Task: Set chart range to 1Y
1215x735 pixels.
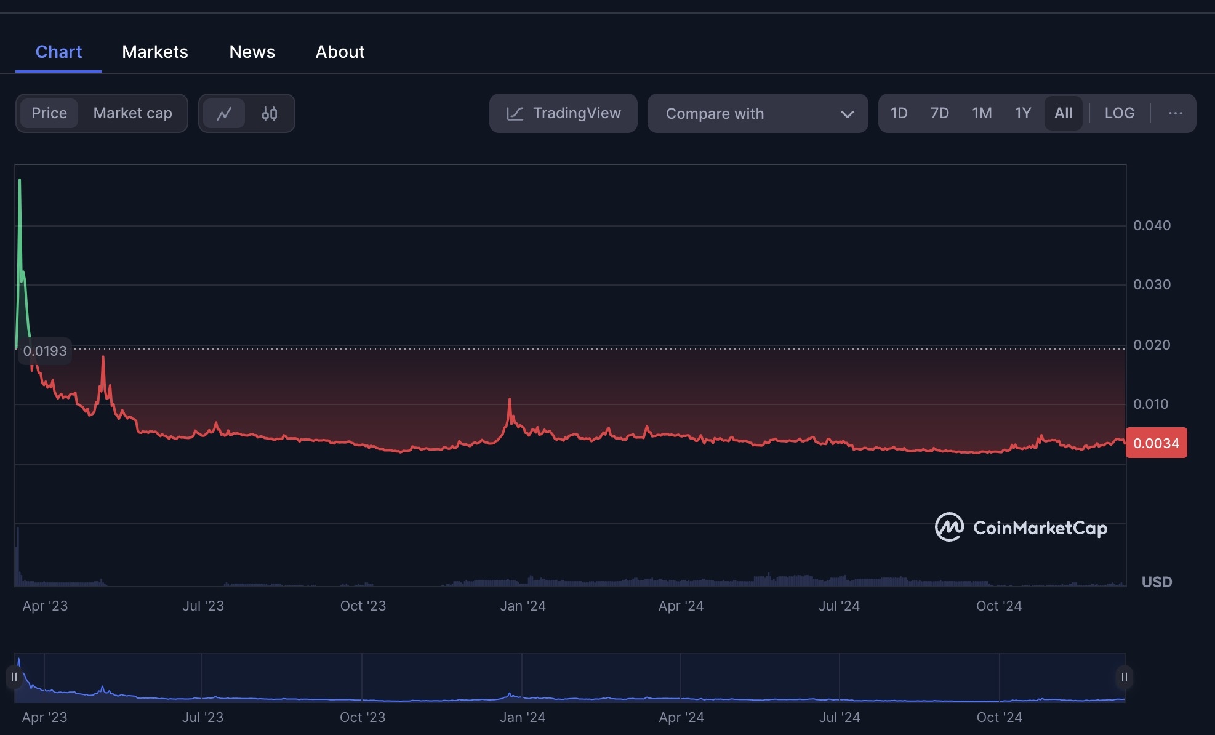Action: [x=1022, y=113]
